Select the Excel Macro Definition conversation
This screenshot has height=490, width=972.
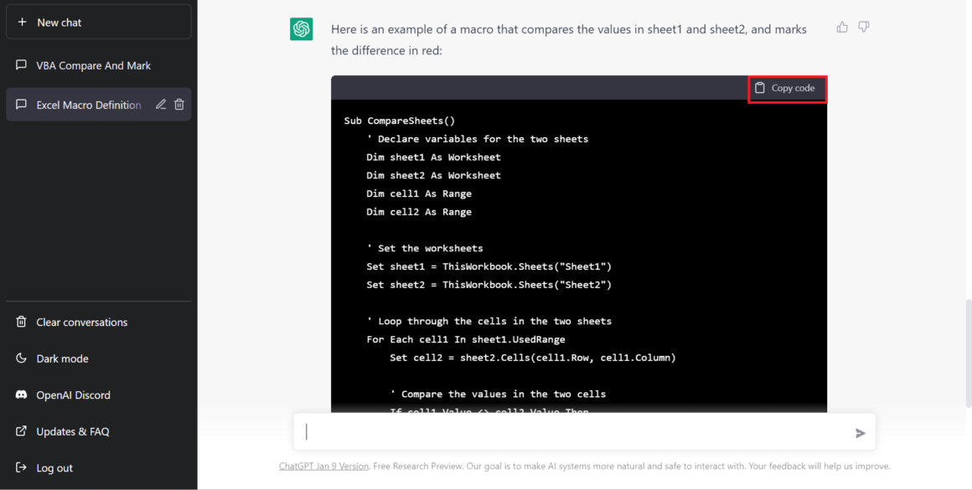click(88, 105)
